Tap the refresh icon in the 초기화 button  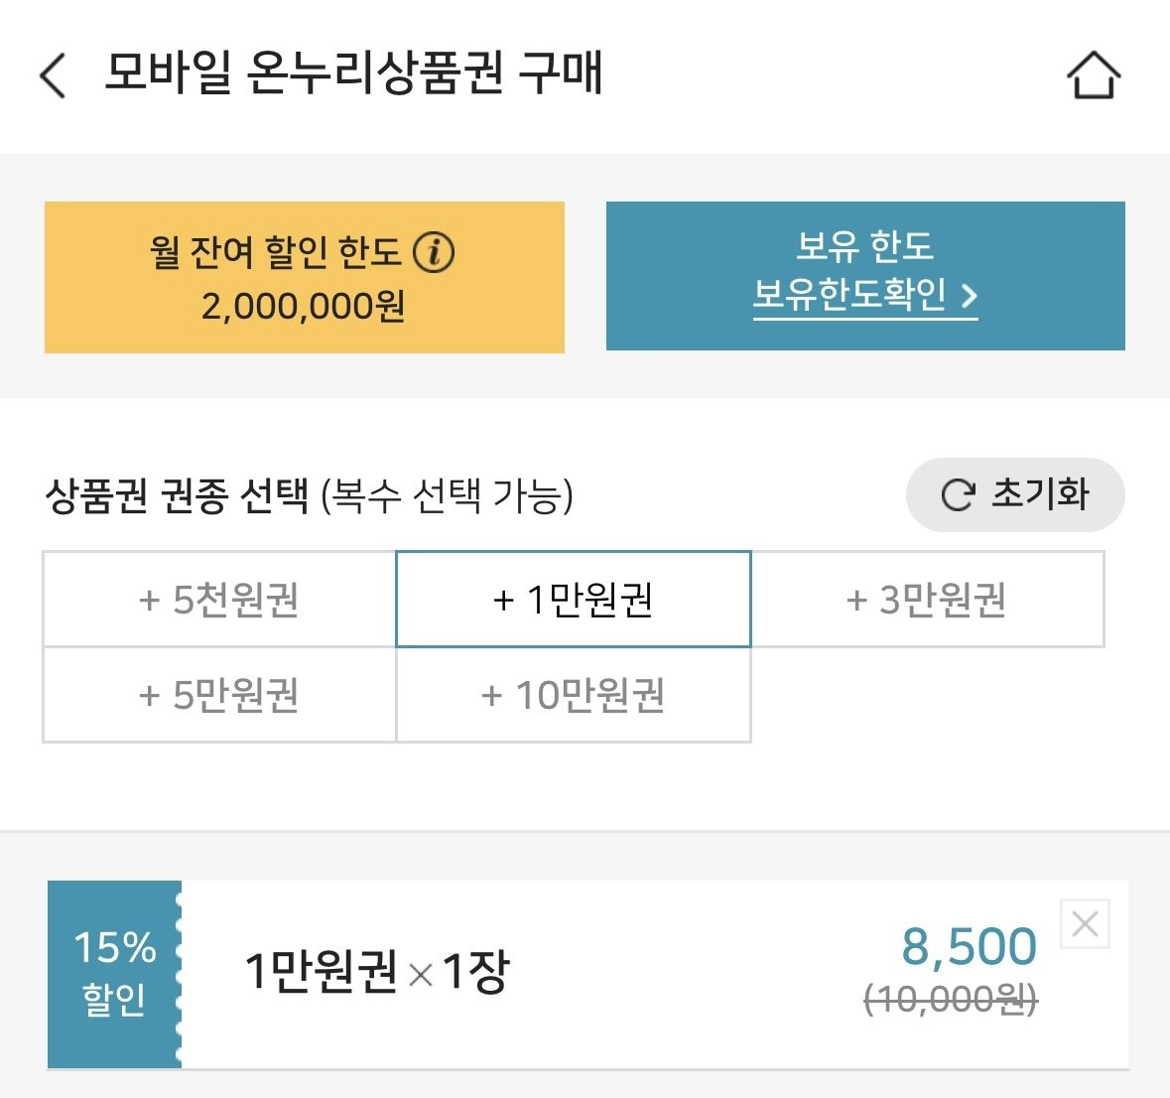956,493
